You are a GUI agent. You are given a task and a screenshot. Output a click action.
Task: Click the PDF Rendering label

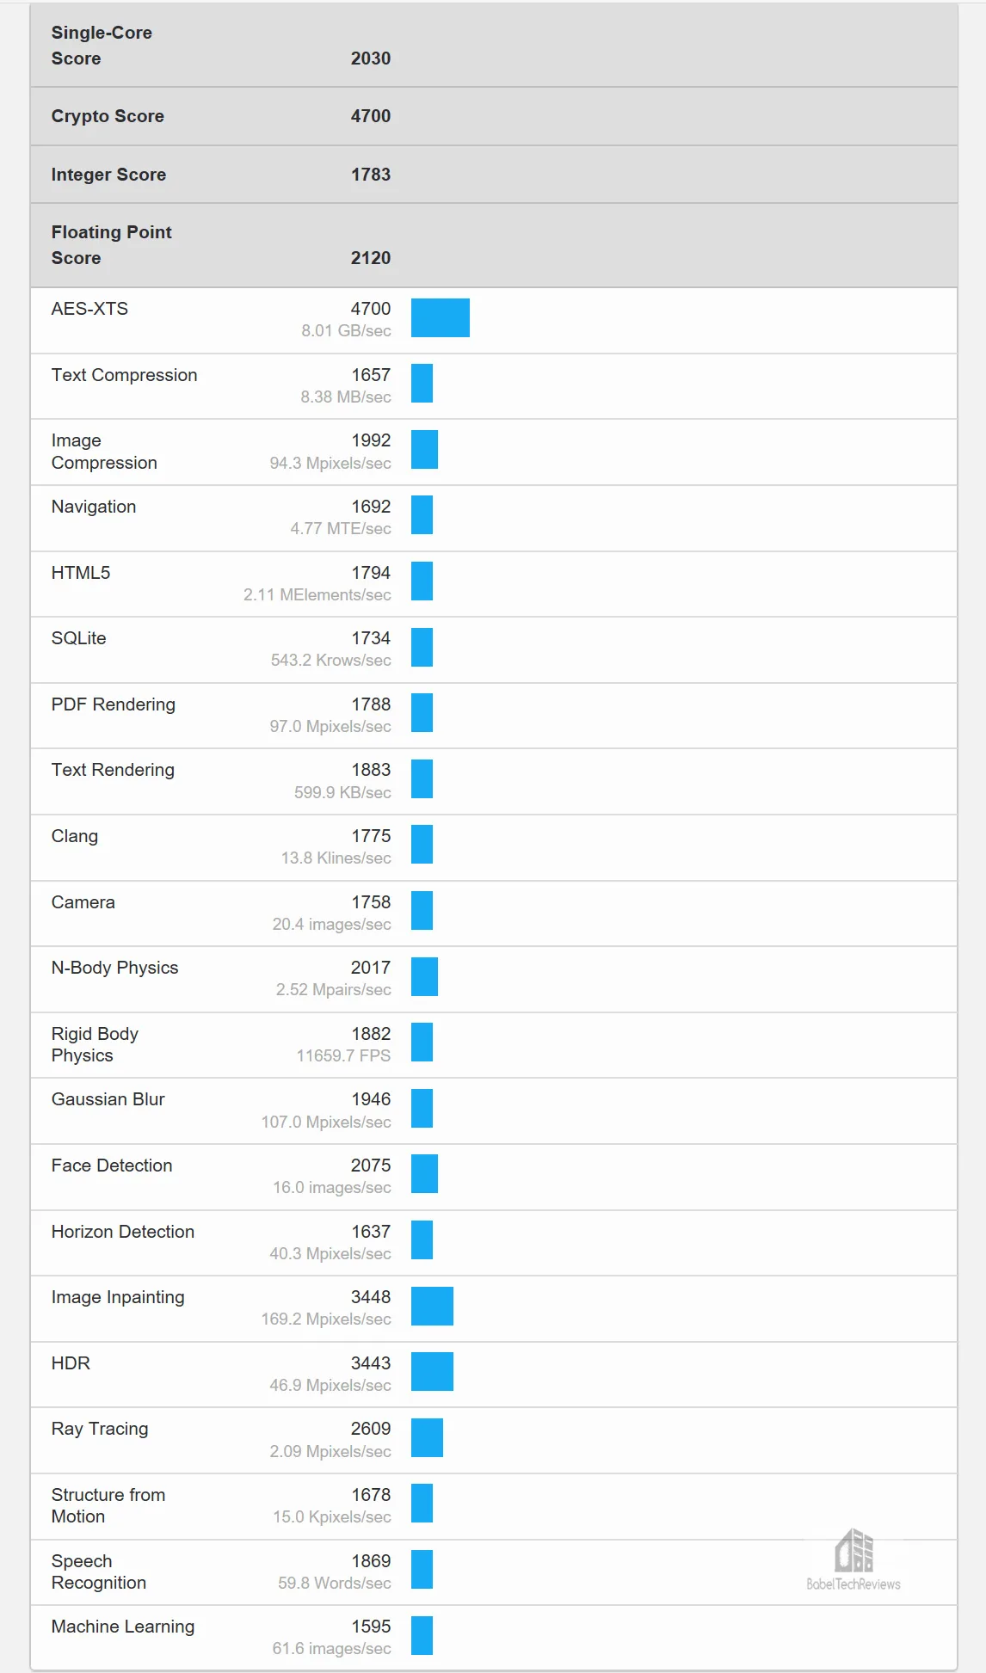114,704
